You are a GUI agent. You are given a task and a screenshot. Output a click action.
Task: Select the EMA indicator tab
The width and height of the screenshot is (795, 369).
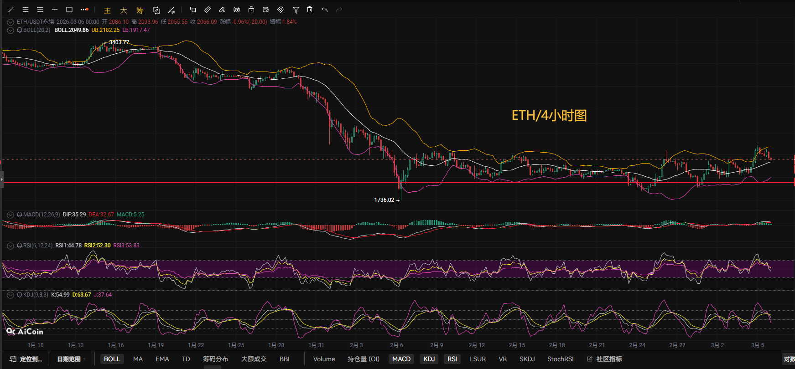[162, 359]
